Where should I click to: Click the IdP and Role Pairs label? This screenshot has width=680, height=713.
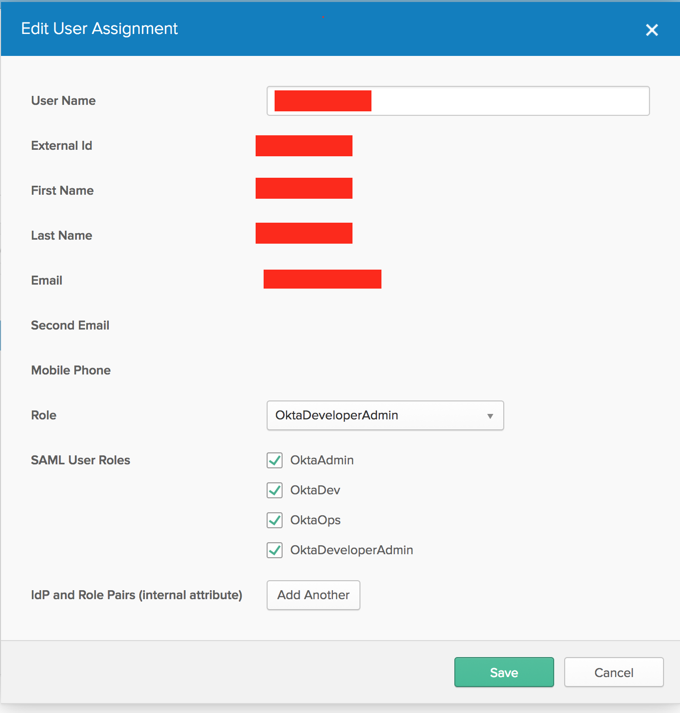[x=136, y=595]
